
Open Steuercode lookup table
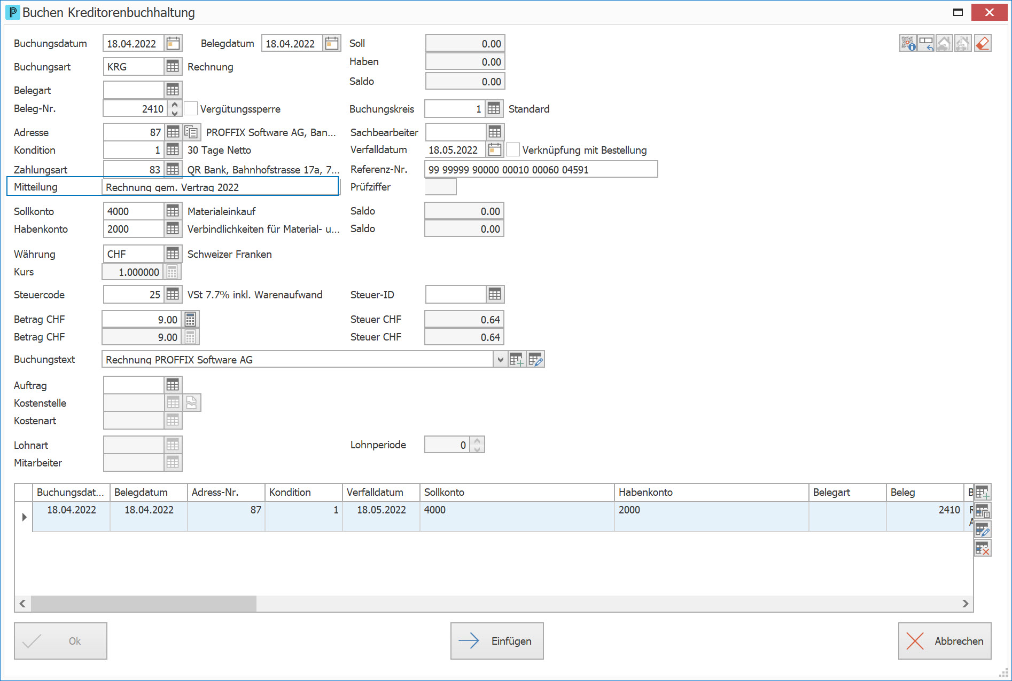tap(173, 294)
